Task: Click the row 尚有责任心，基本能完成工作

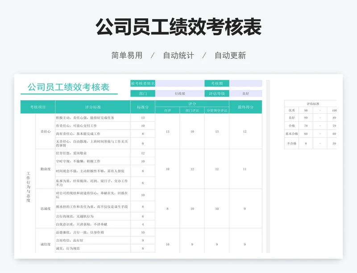Action: pos(93,134)
